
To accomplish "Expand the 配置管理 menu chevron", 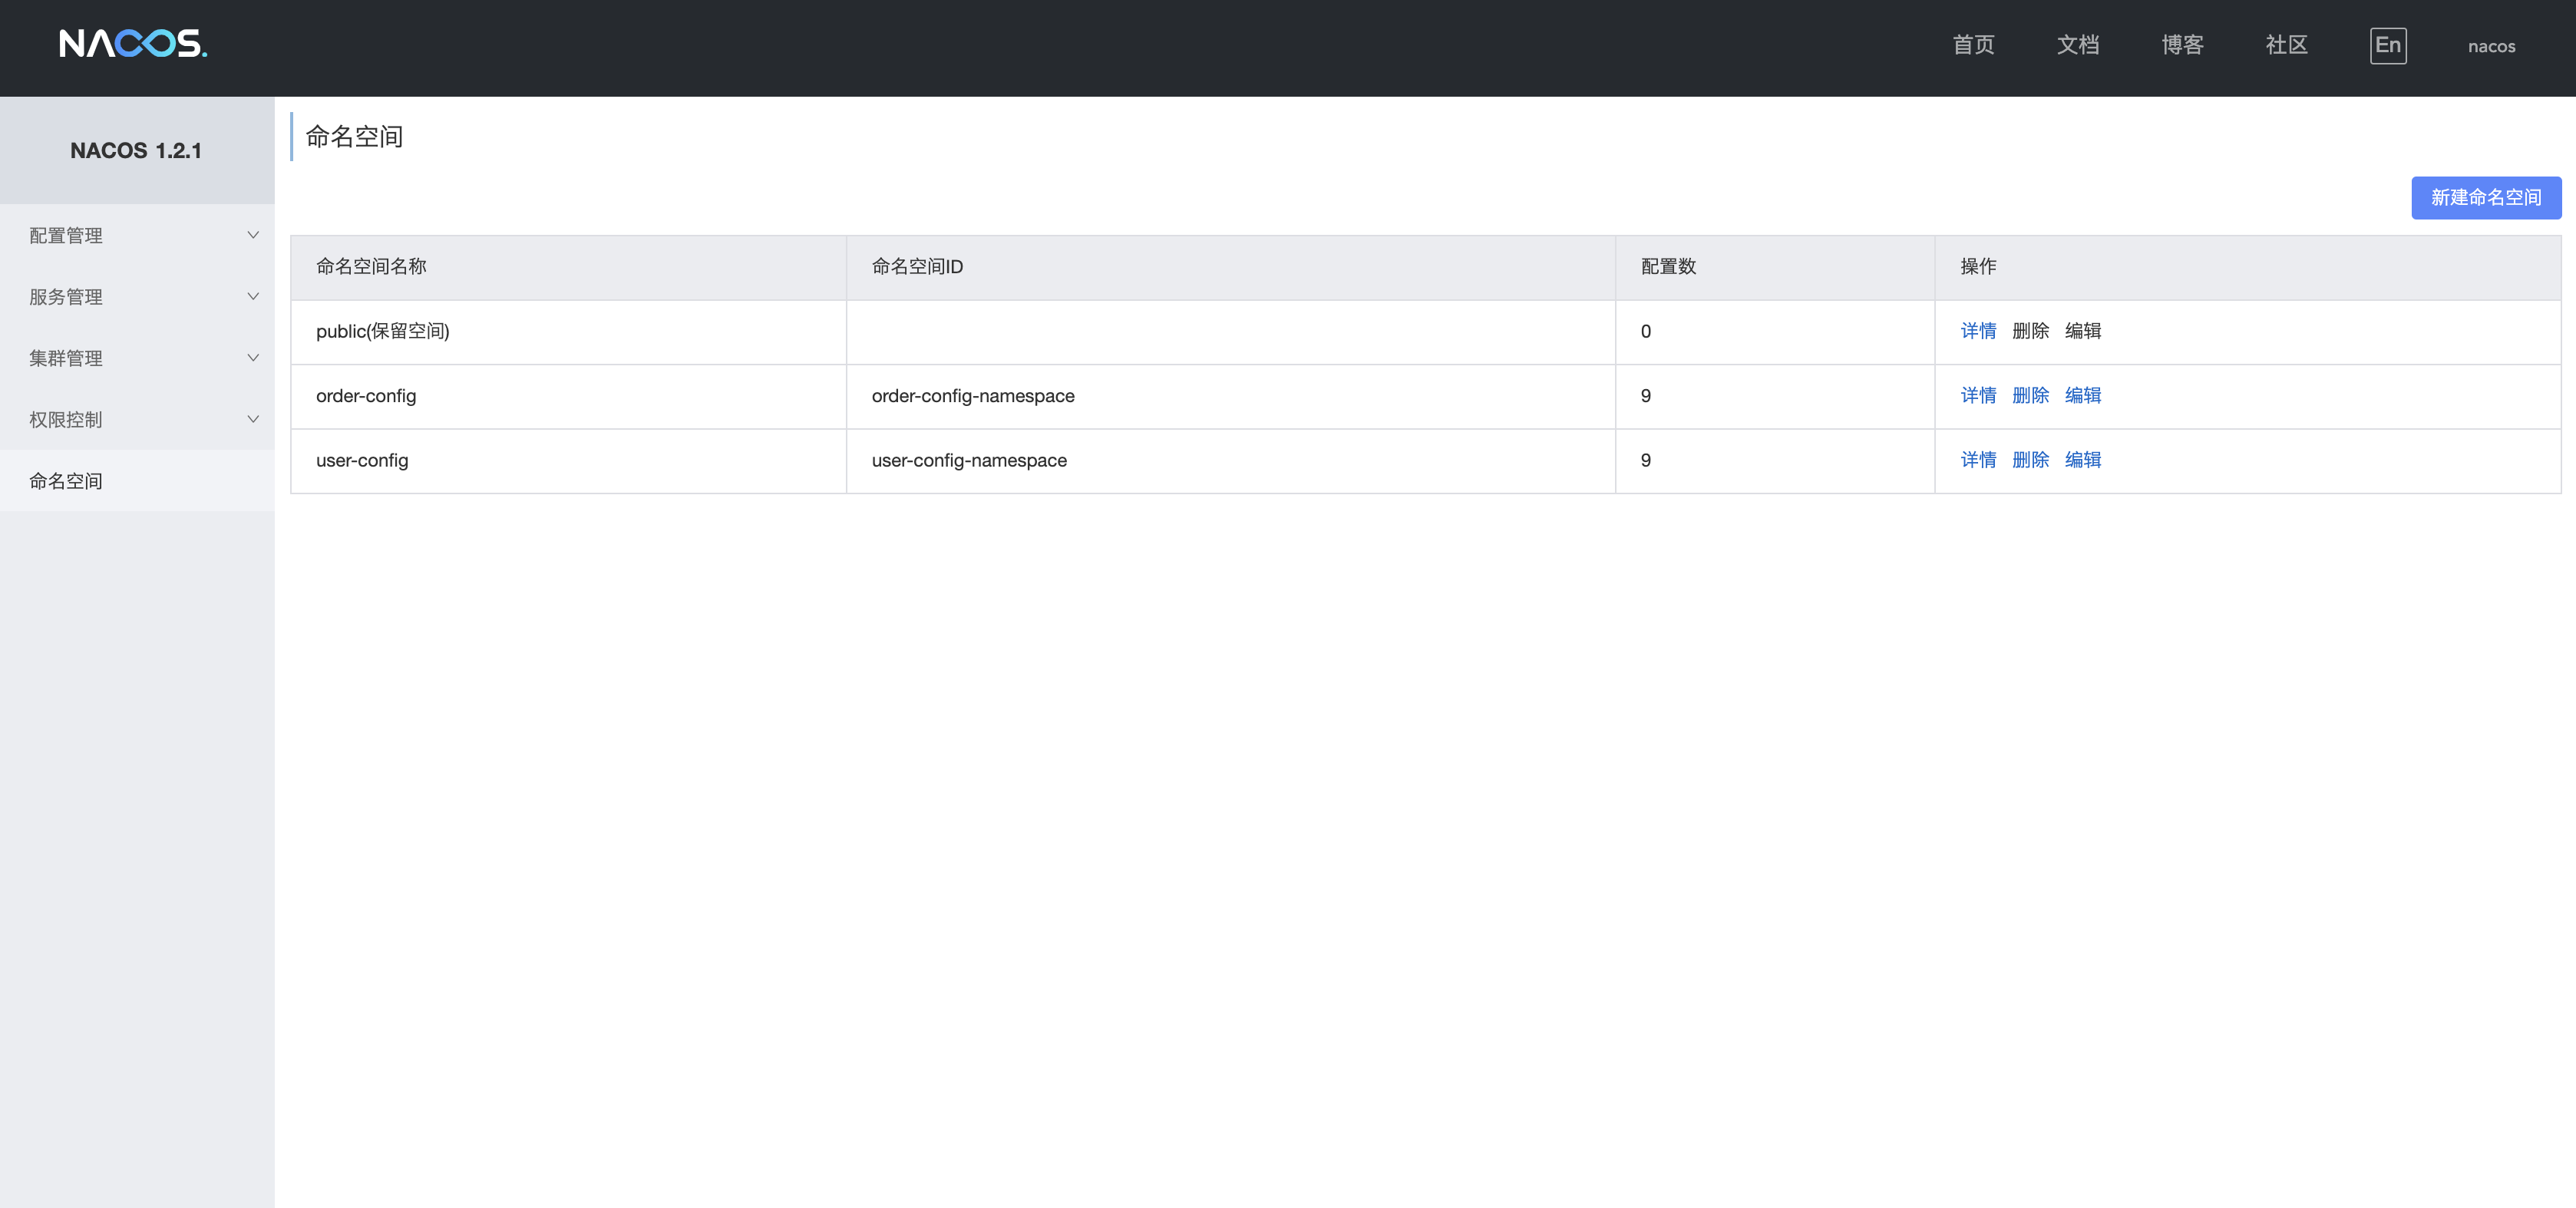I will [253, 235].
